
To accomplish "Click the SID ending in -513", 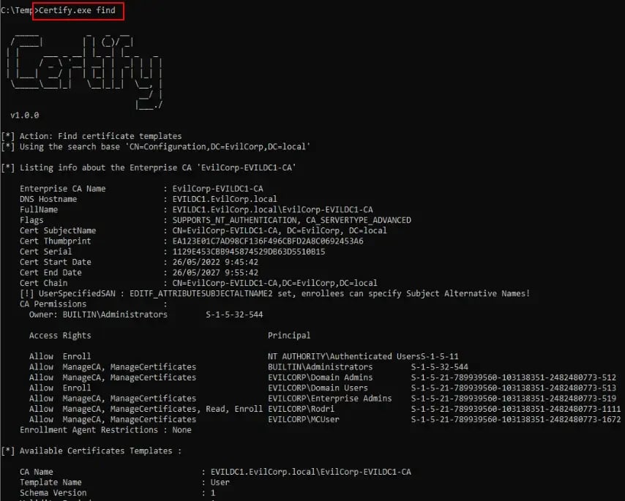I will pos(514,388).
